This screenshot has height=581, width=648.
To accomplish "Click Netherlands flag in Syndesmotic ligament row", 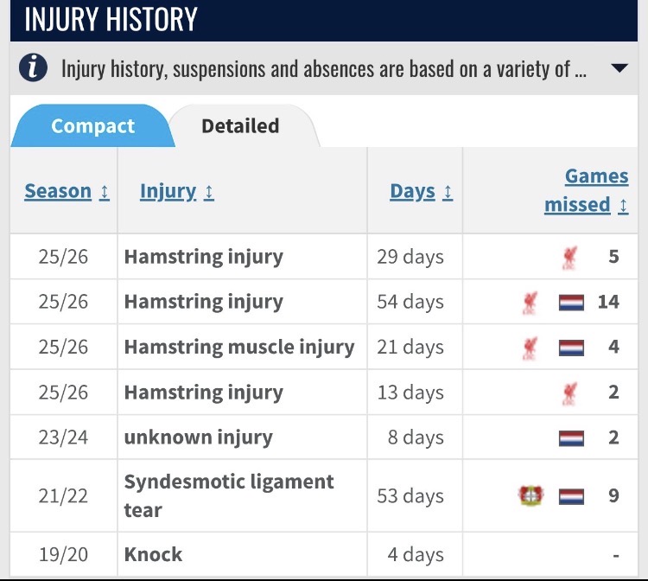I will click(x=571, y=497).
